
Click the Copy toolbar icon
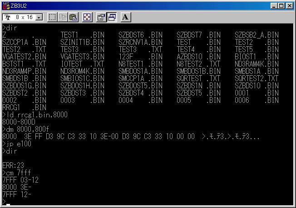63,17
